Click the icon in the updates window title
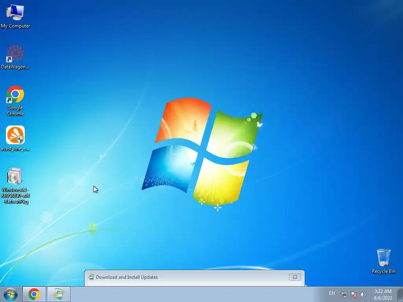Image resolution: width=403 pixels, height=302 pixels. point(91,277)
